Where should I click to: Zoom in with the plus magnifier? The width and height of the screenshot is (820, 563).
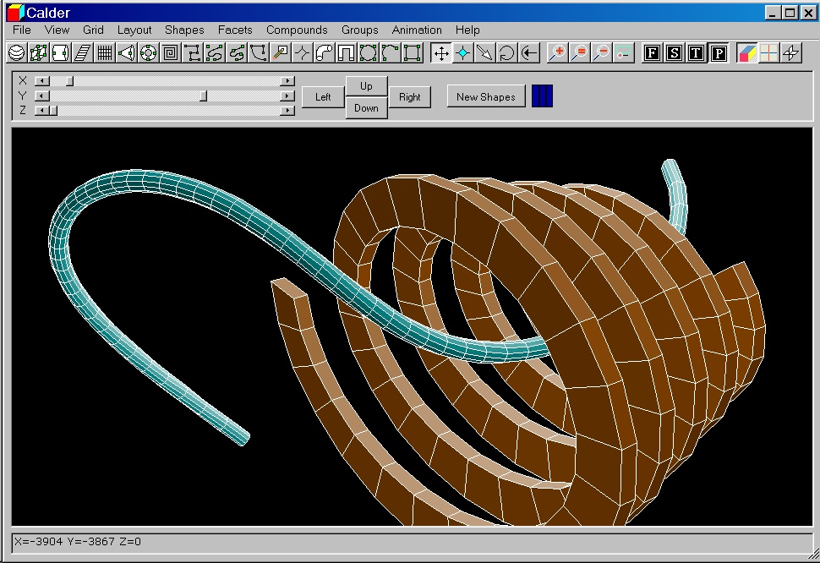coord(557,53)
